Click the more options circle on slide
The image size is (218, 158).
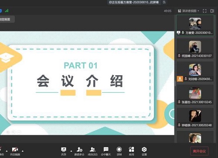[x=19, y=132]
